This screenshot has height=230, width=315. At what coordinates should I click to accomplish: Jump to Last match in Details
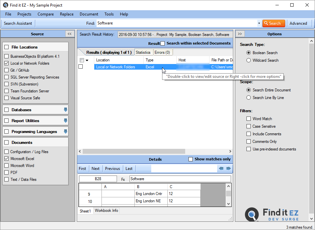click(x=129, y=169)
